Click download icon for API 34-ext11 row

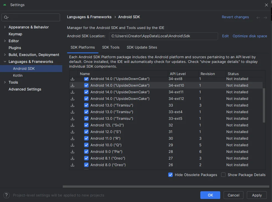(72, 92)
